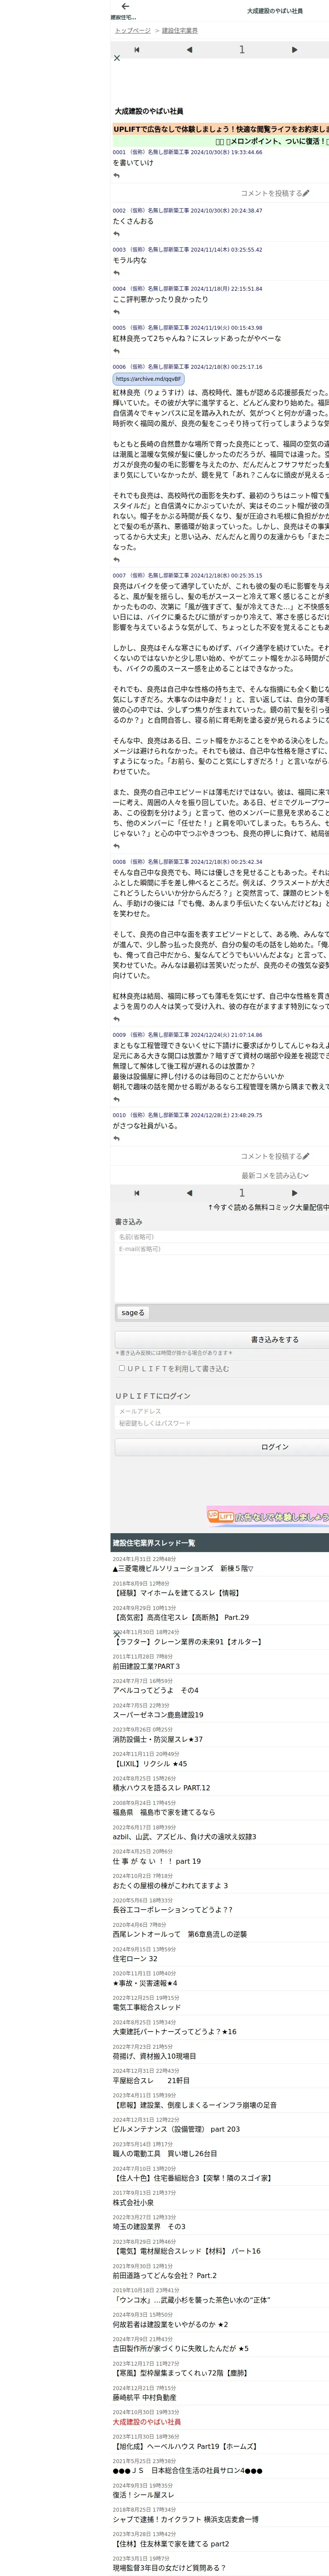Reply to post 0010 がさつな社員がいる
329x2576 pixels.
point(117,1138)
